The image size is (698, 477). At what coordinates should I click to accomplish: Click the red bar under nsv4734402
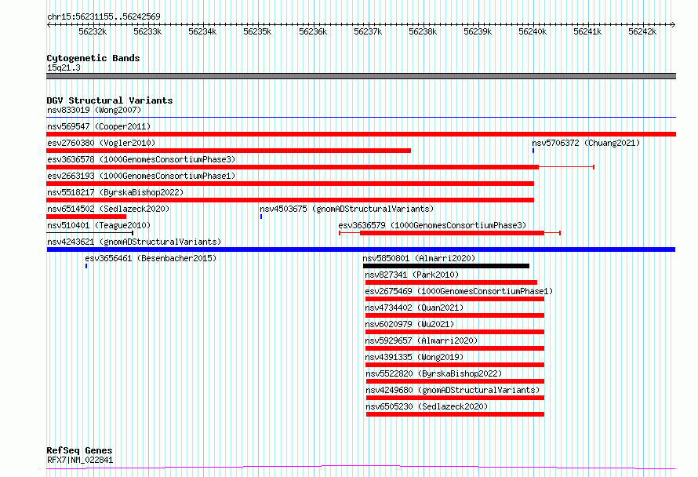pos(455,315)
